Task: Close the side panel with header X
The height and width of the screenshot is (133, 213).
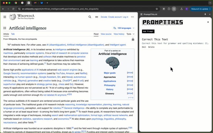Action: pyautogui.click(x=210, y=14)
